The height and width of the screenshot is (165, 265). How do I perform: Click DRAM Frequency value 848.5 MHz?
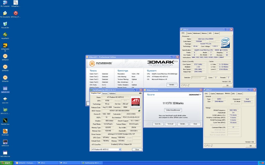coord(233,110)
